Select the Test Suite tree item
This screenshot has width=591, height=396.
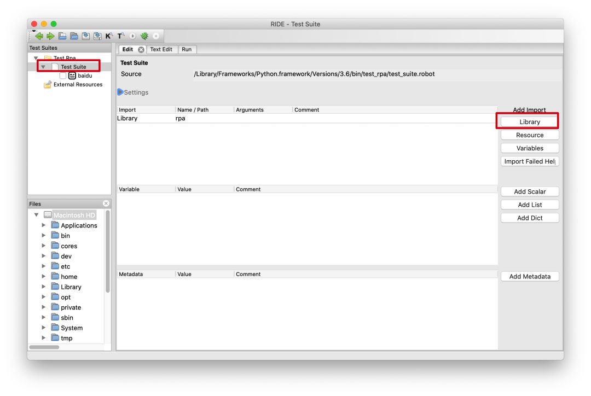tap(73, 67)
